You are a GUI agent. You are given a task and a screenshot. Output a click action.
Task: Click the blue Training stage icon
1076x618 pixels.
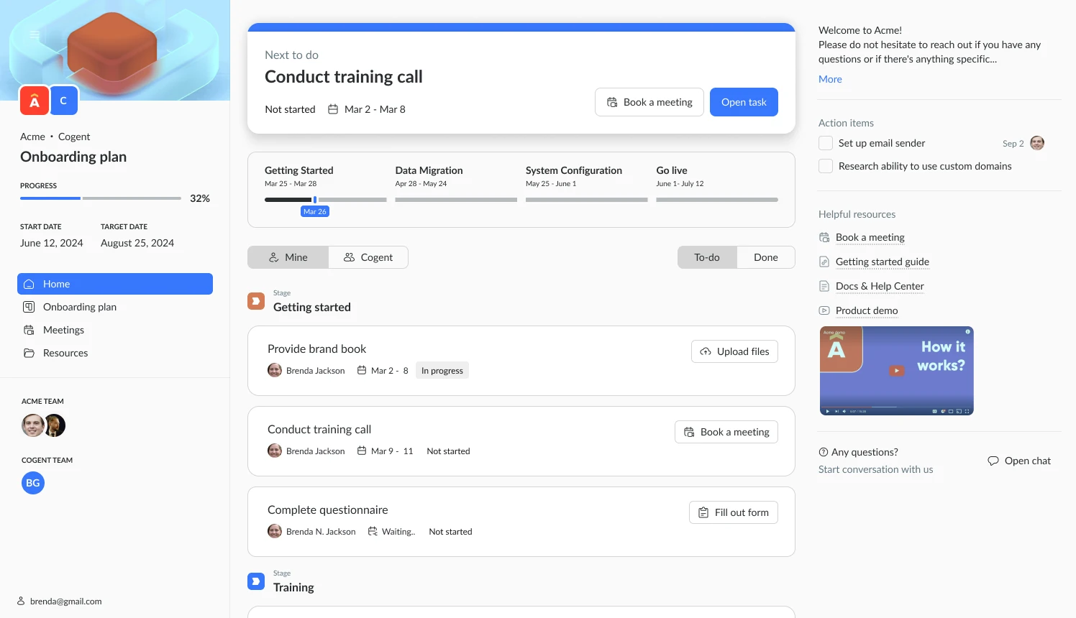256,581
